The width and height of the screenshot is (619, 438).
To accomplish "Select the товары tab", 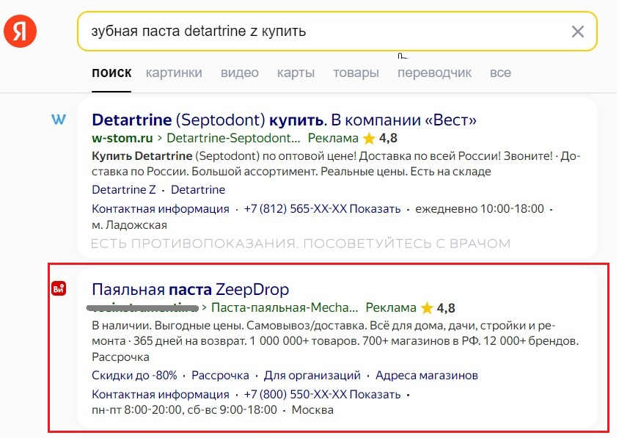I will click(356, 73).
